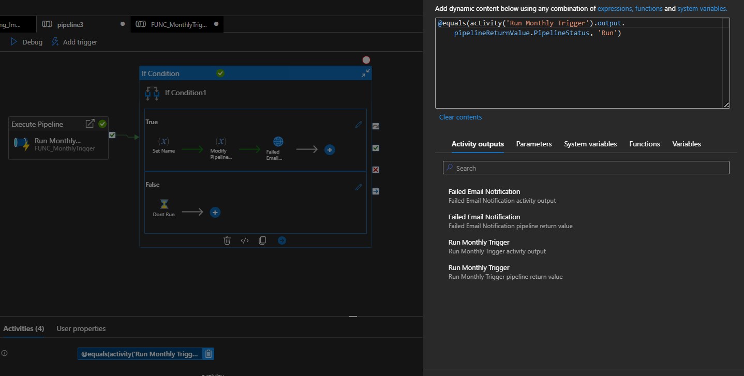Click the search box under Activity outputs
This screenshot has width=744, height=376.
coord(585,168)
